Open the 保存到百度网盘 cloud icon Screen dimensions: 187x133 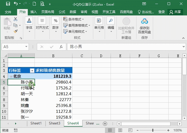[145, 22]
